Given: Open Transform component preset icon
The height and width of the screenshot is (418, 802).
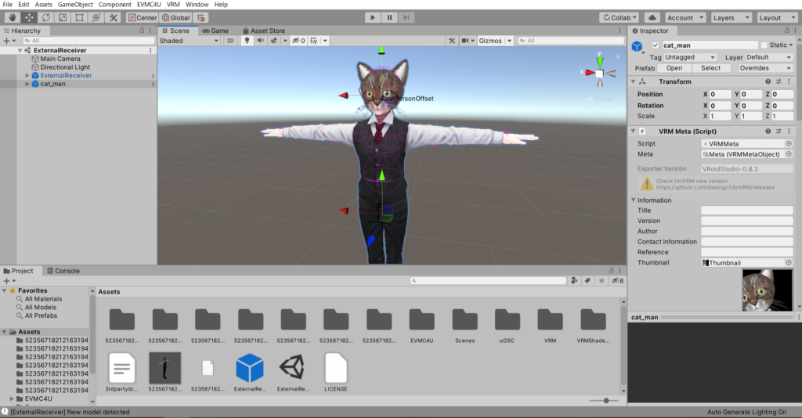Looking at the screenshot, I should click(x=779, y=81).
